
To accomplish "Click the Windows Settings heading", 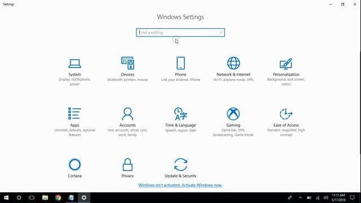I will point(180,17).
